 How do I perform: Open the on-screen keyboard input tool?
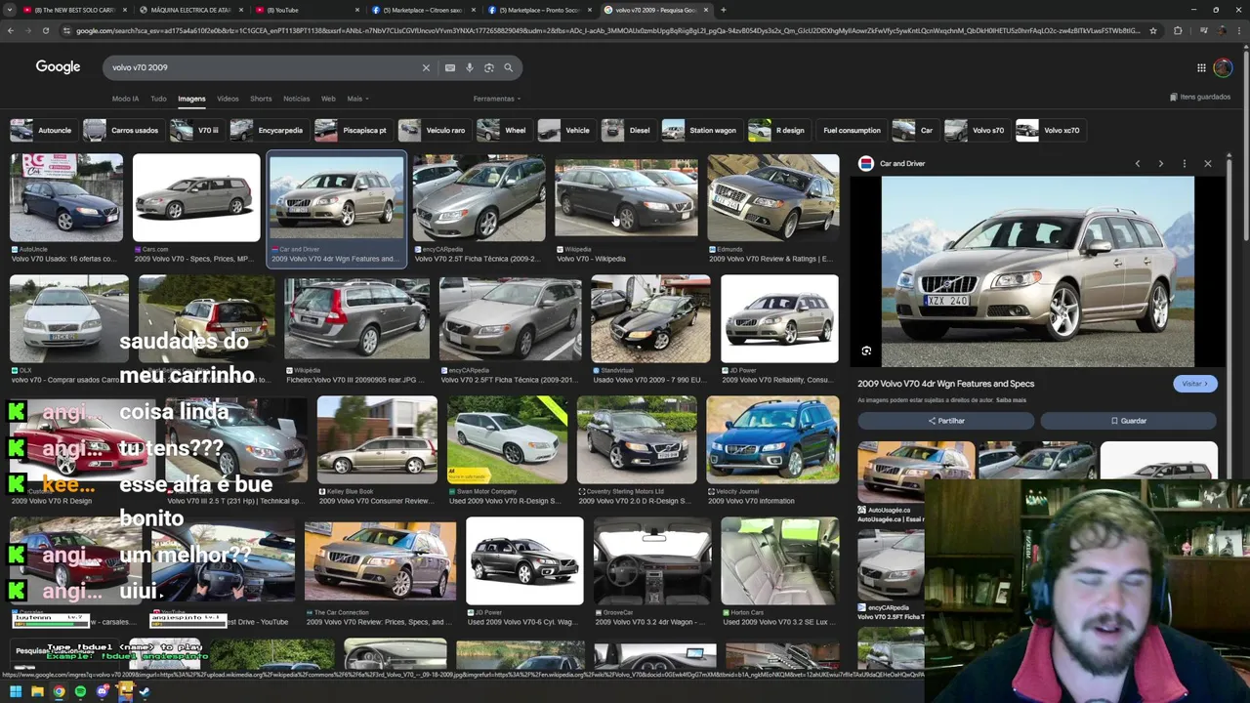(449, 67)
